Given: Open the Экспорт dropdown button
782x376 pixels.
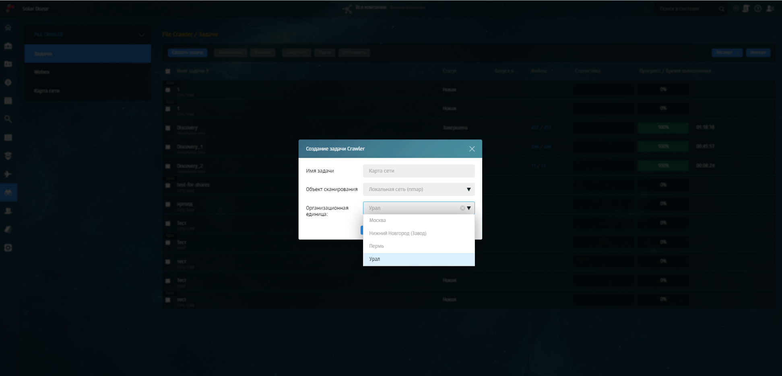Looking at the screenshot, I should coord(727,53).
